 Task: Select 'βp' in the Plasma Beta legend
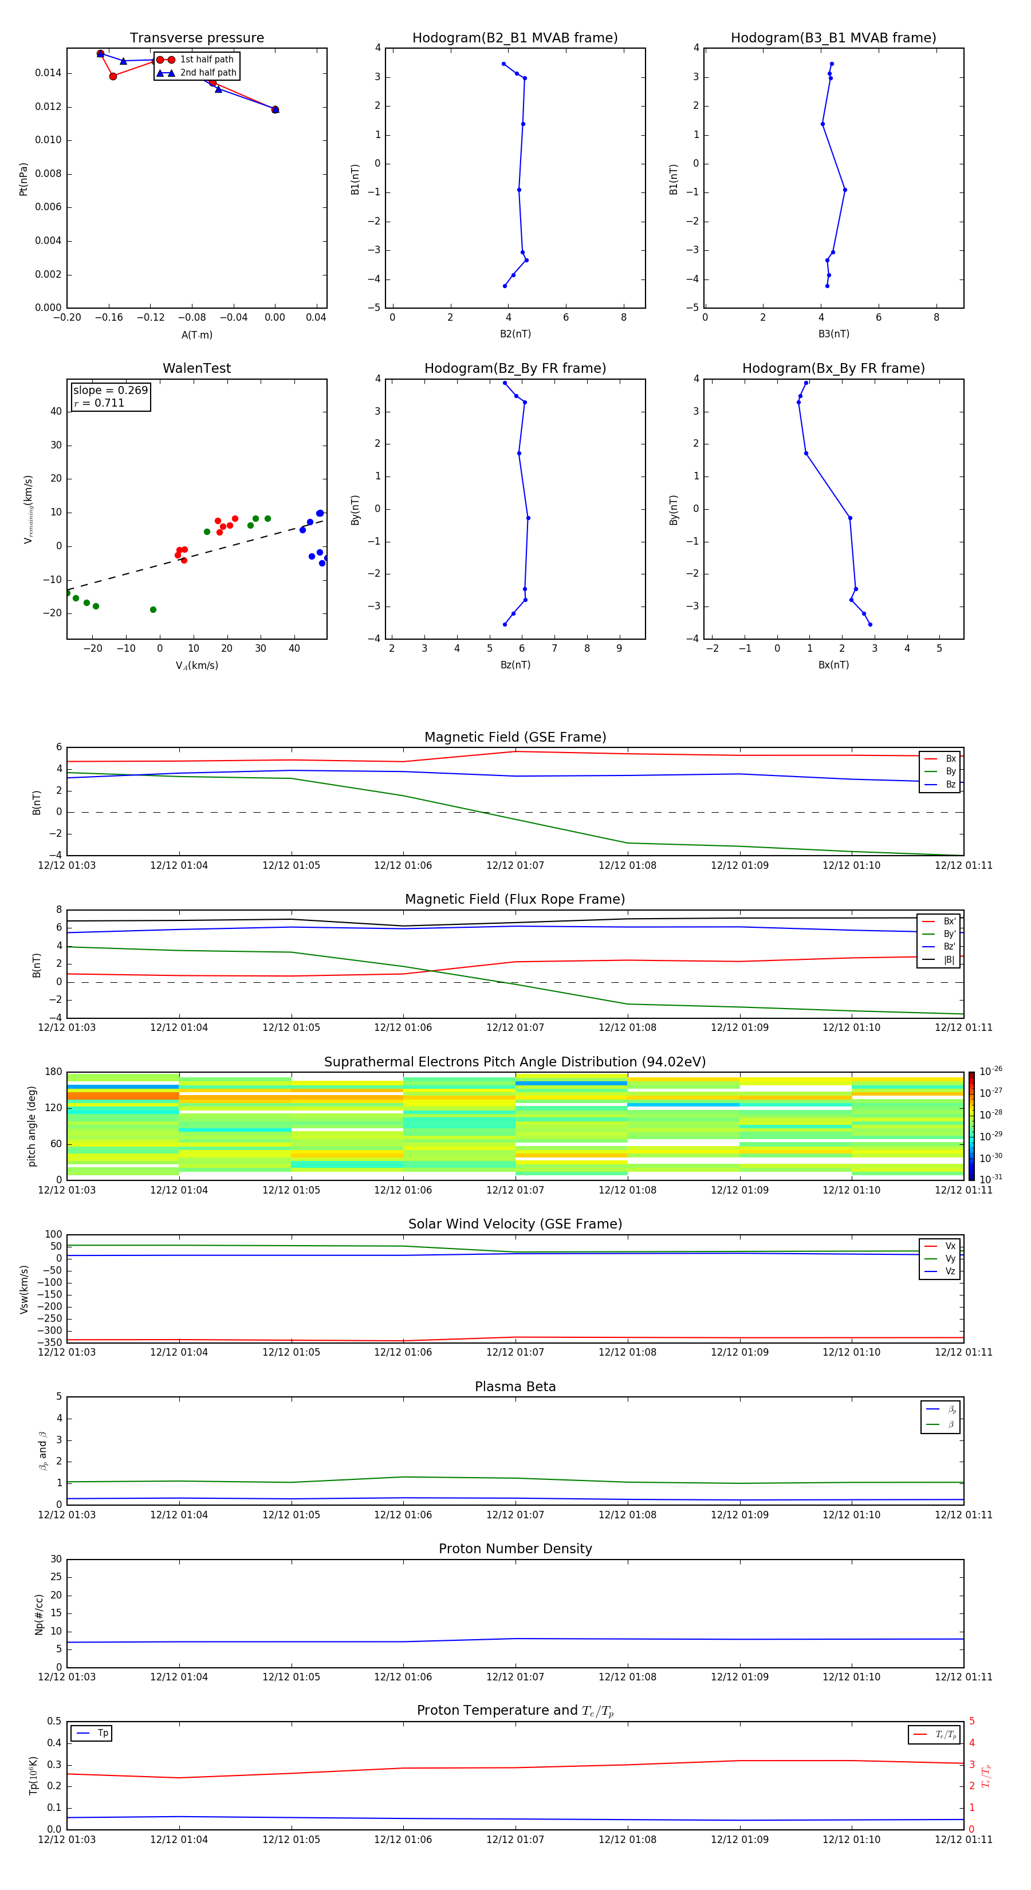click(942, 1409)
